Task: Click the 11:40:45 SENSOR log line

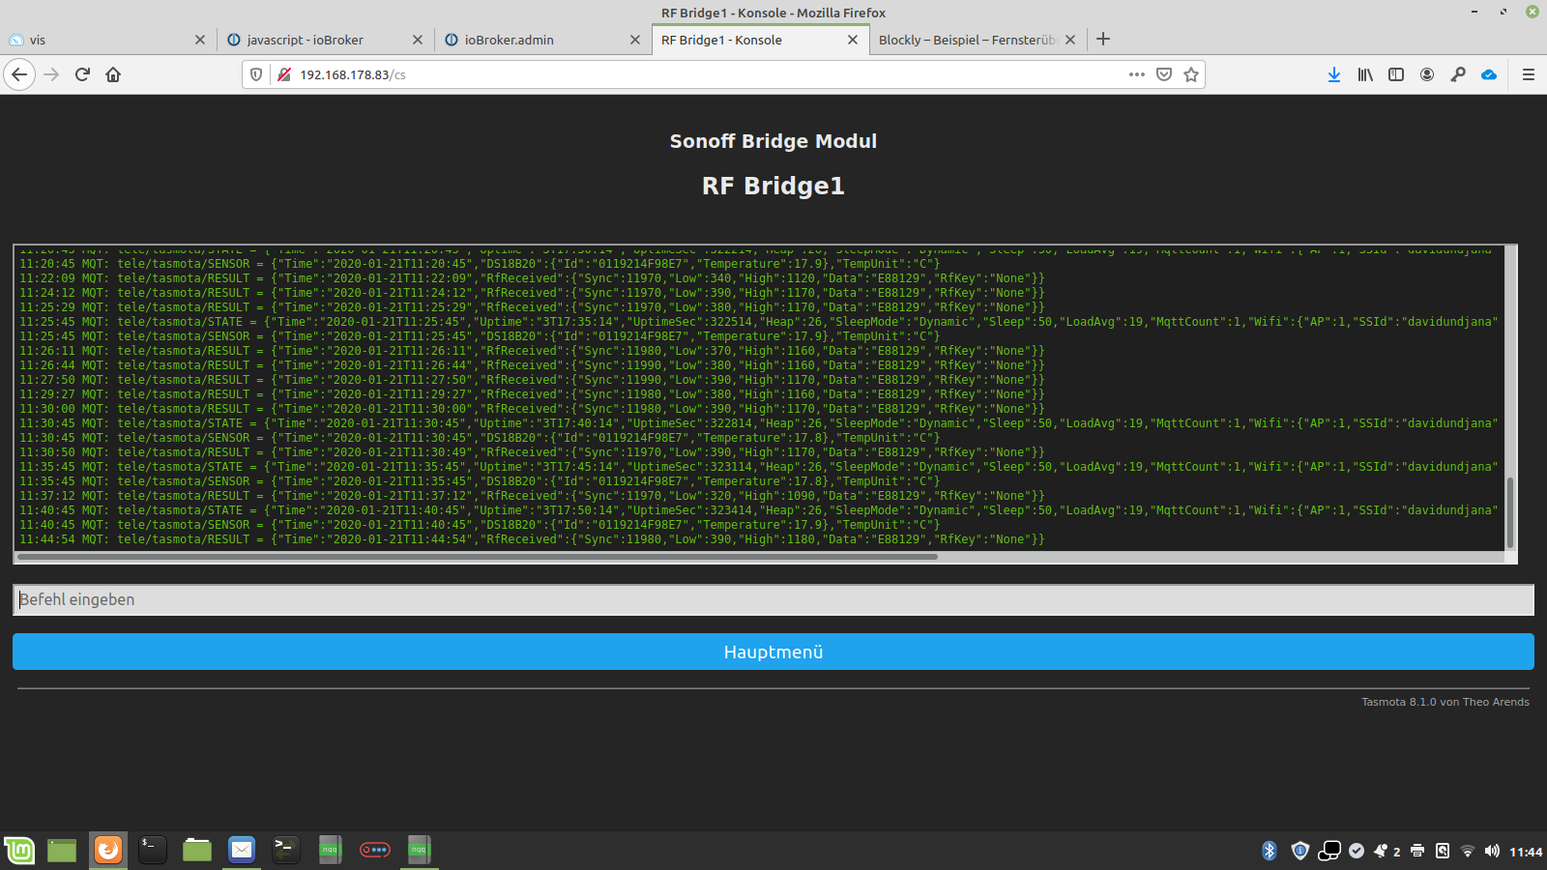Action: click(480, 525)
